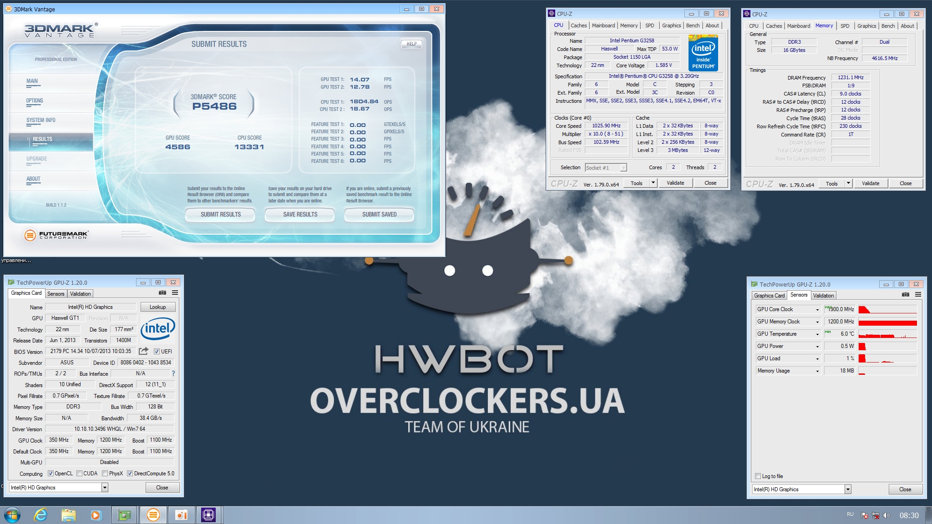Image resolution: width=932 pixels, height=524 pixels.
Task: Select OPTIONS in 3DMark Vantage sidebar
Action: (35, 101)
